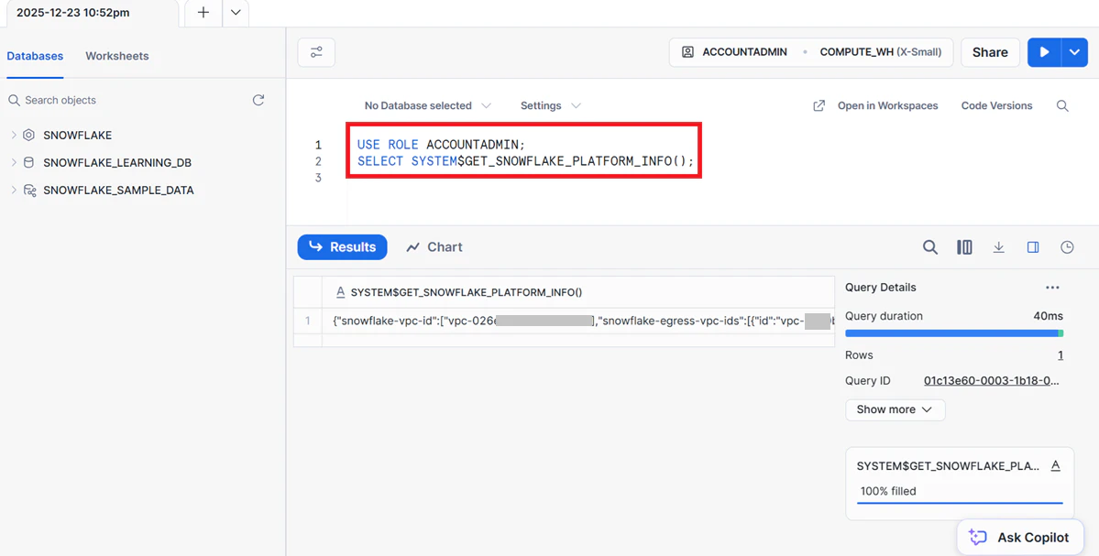Image resolution: width=1099 pixels, height=556 pixels.
Task: Select SNOWFLAKE in the object tree
Action: (78, 136)
